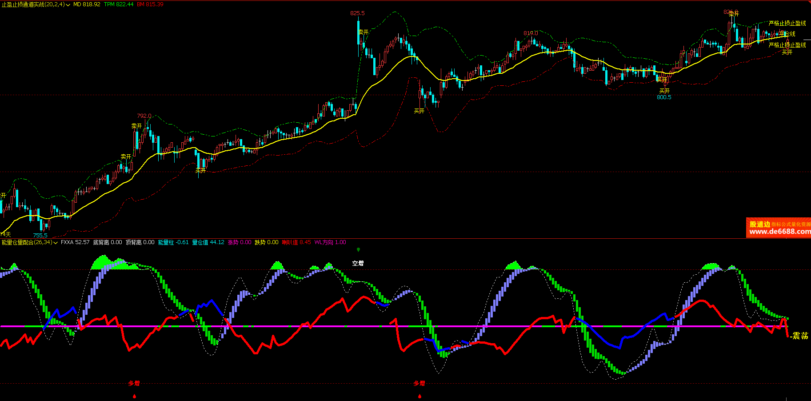This screenshot has width=811, height=401.
Task: Select the 能量柱 -0.61 value label
Action: (173, 243)
